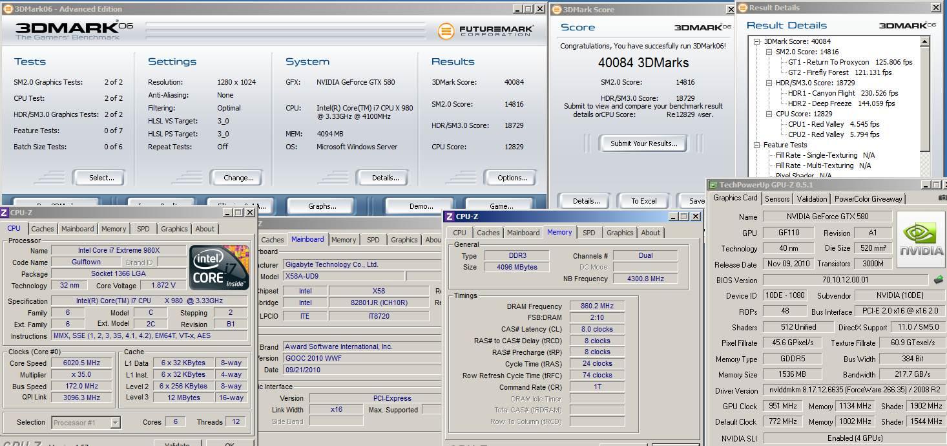Click the BIOS Version field 70.10.12.00.01
This screenshot has width=947, height=446.
pyautogui.click(x=846, y=281)
